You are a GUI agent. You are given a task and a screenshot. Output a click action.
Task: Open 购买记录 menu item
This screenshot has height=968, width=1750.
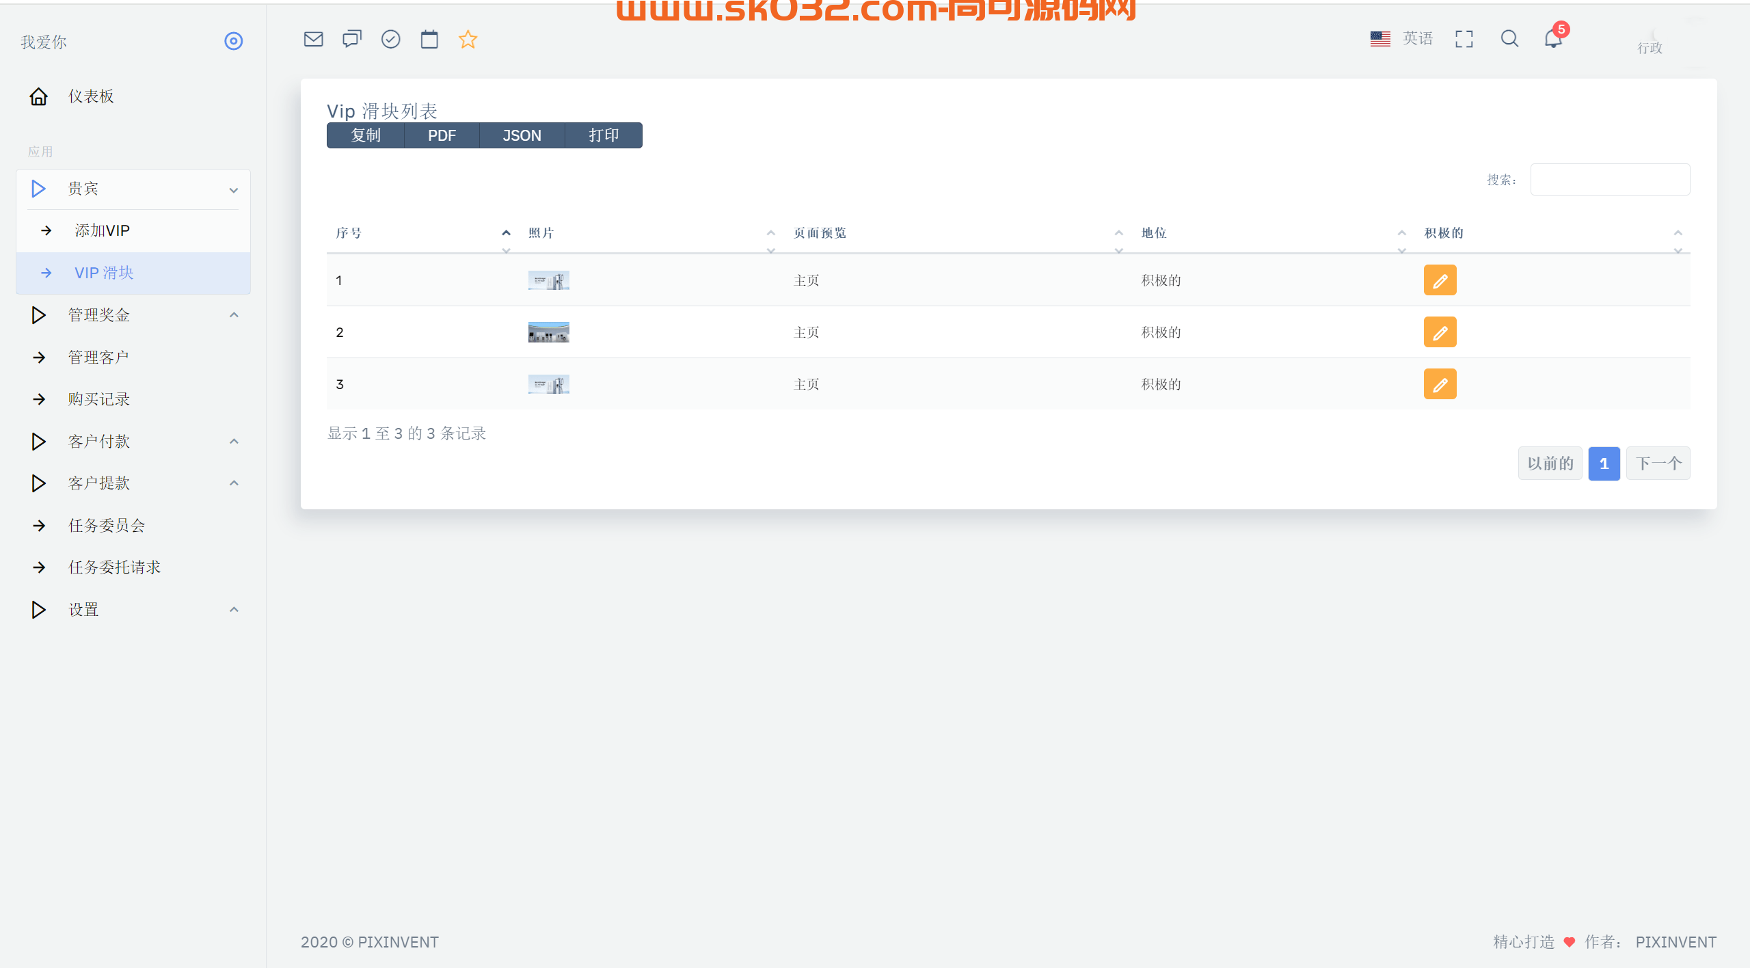pos(133,399)
